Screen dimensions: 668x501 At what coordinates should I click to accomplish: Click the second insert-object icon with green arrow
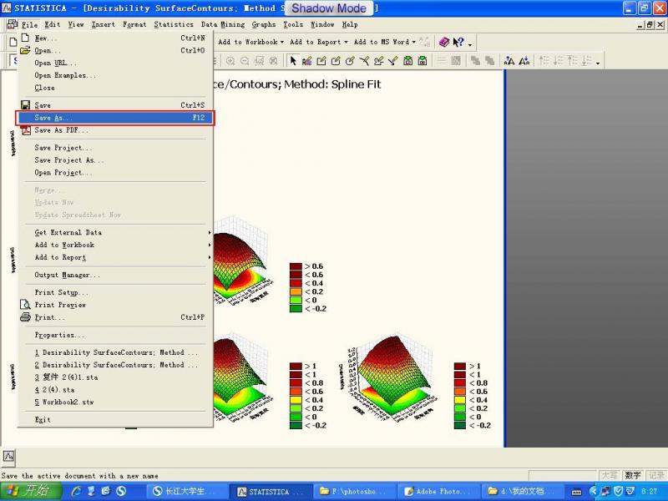click(423, 61)
